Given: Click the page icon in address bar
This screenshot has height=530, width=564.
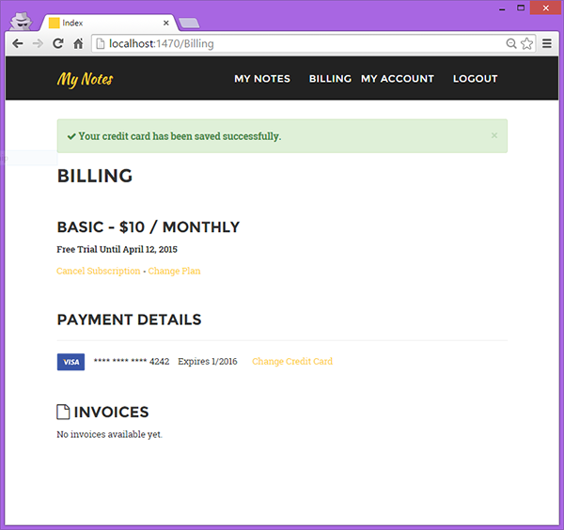Looking at the screenshot, I should click(101, 44).
